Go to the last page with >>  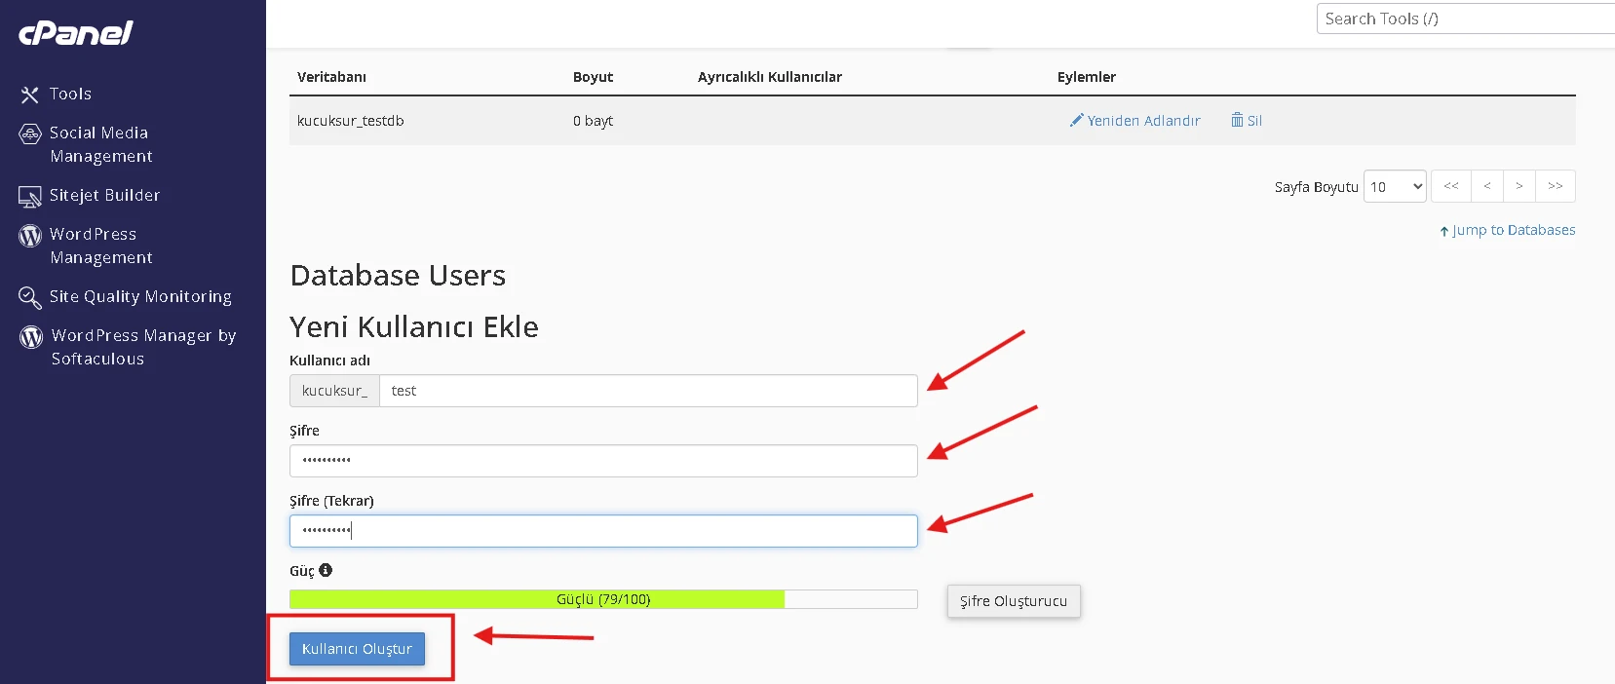click(x=1556, y=186)
